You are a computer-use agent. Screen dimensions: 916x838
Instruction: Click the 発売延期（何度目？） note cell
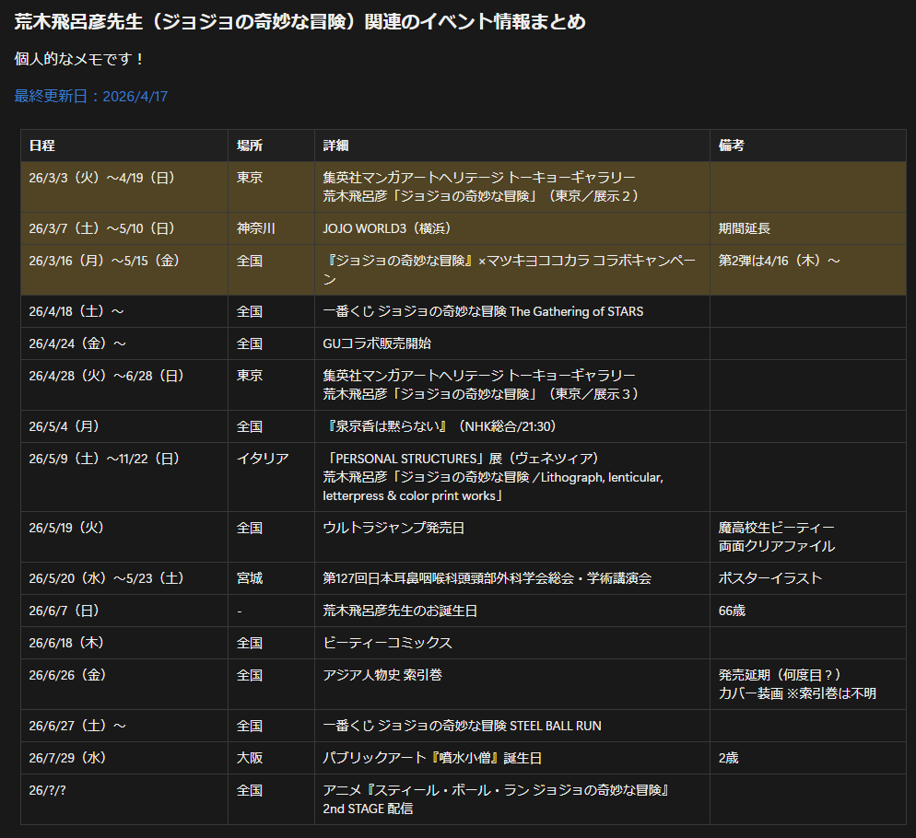[808, 684]
